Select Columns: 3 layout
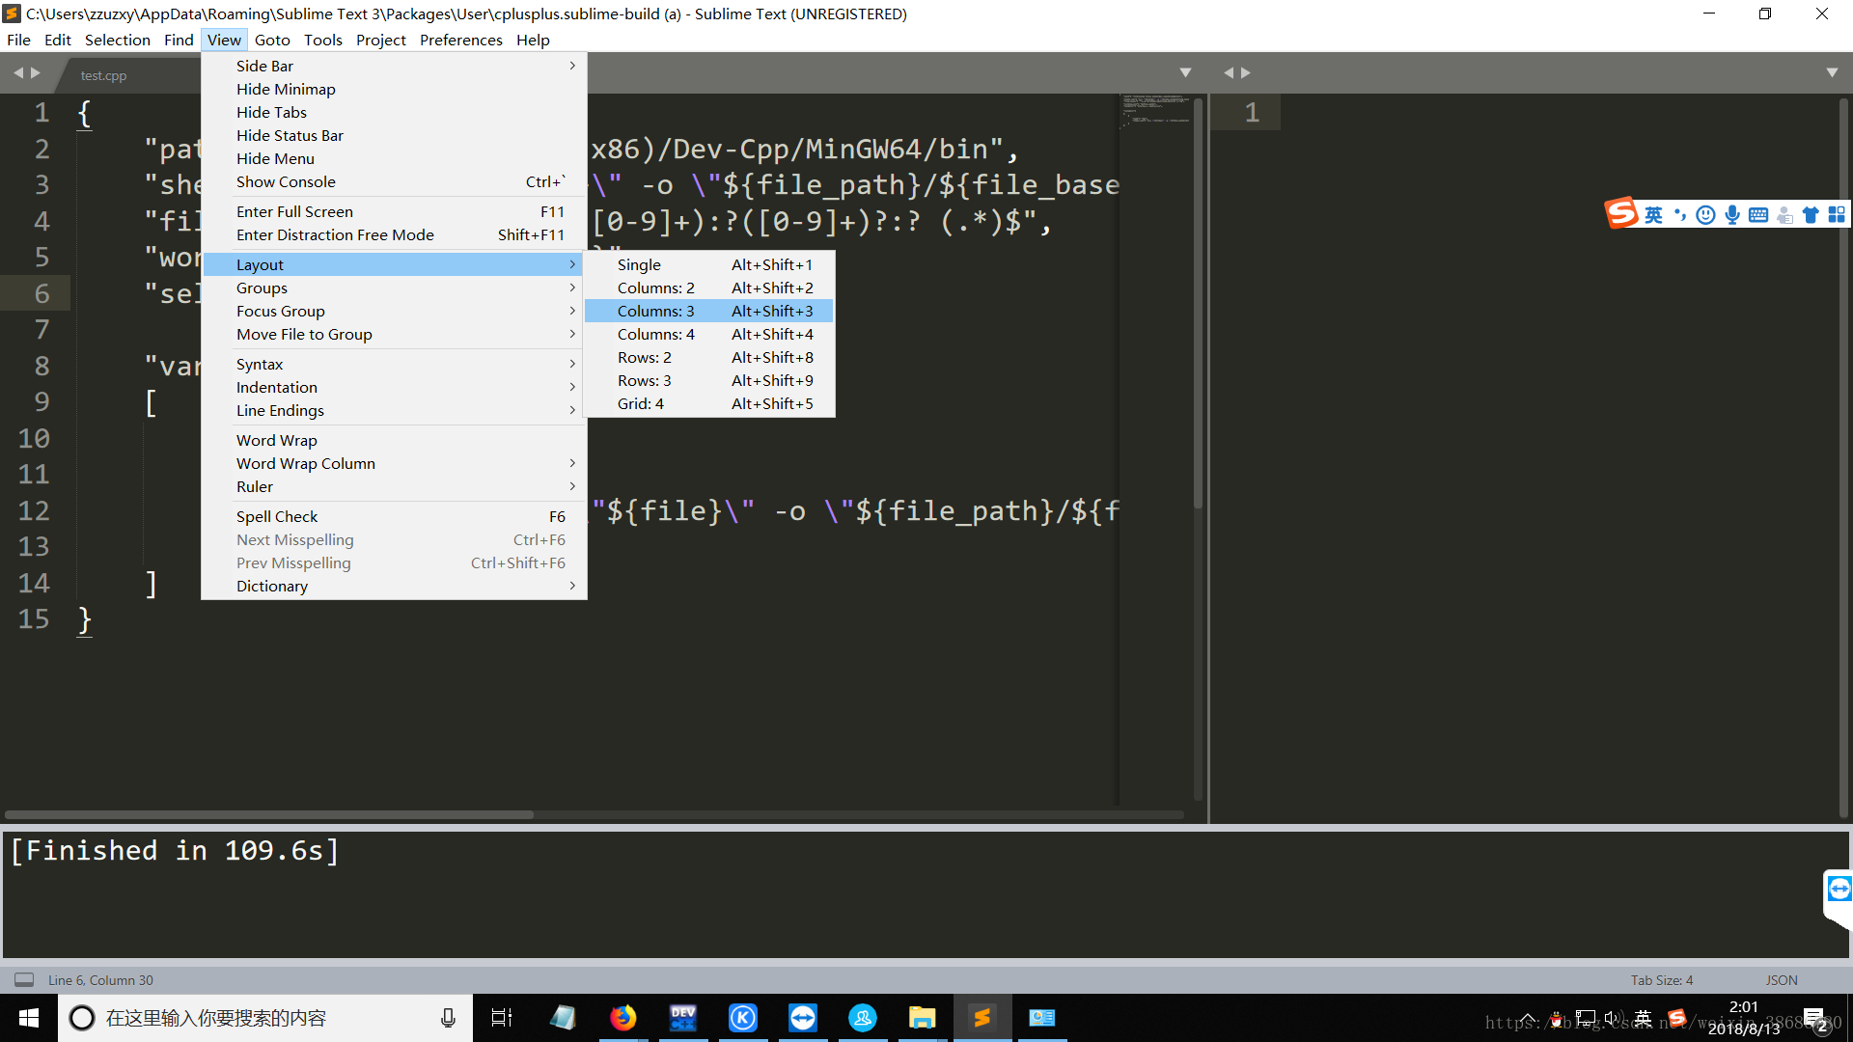Image resolution: width=1853 pixels, height=1042 pixels. [709, 311]
